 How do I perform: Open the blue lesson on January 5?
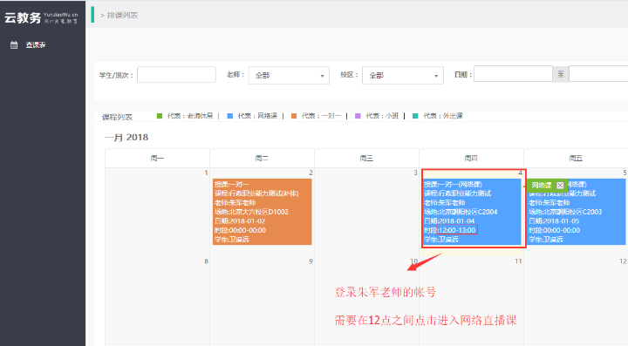[577, 212]
